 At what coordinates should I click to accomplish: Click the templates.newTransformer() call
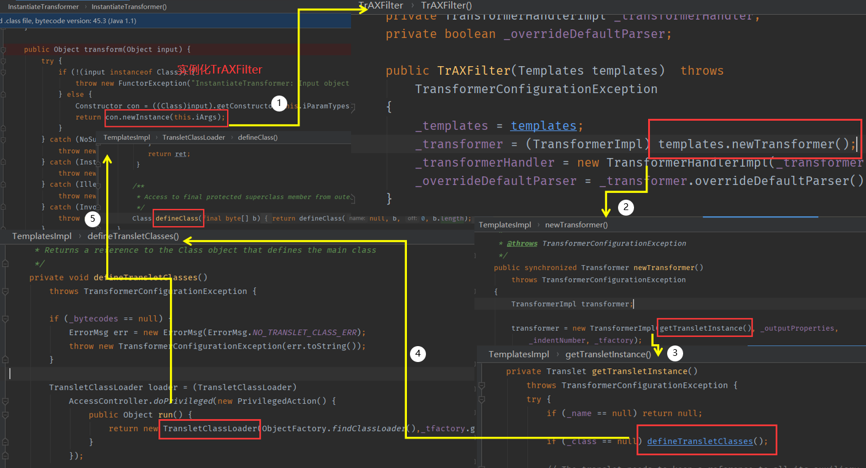[x=756, y=144]
